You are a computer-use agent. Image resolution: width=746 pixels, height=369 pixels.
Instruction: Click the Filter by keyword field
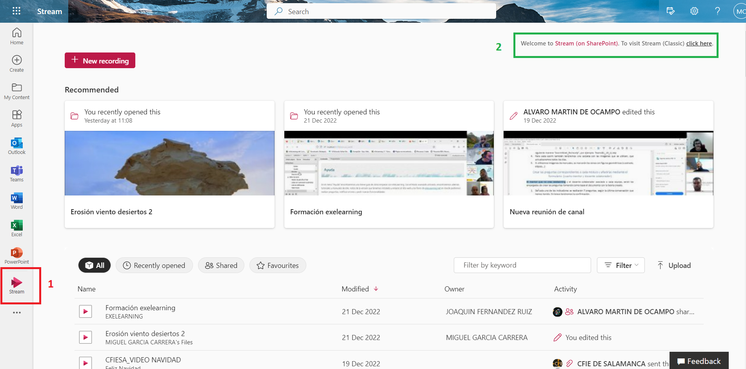tap(522, 265)
